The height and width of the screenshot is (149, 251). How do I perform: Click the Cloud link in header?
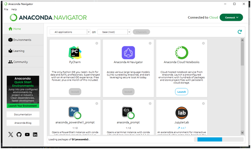(x=214, y=17)
